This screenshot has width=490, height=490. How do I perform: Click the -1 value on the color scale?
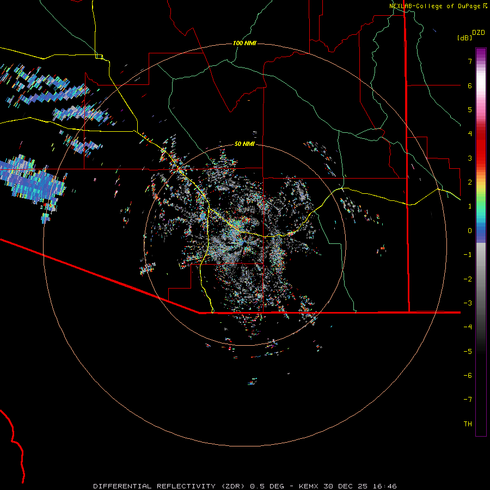468,255
